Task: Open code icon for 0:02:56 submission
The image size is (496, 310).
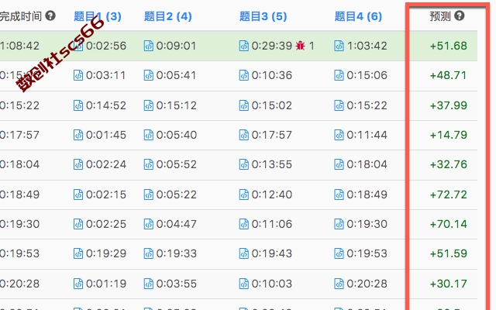Action: coord(78,46)
